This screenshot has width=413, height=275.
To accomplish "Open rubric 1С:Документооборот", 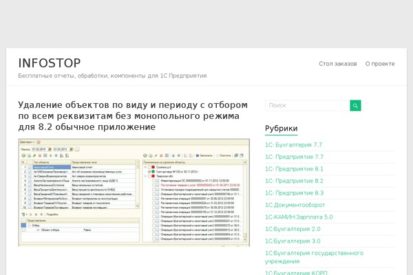I will point(295,205).
